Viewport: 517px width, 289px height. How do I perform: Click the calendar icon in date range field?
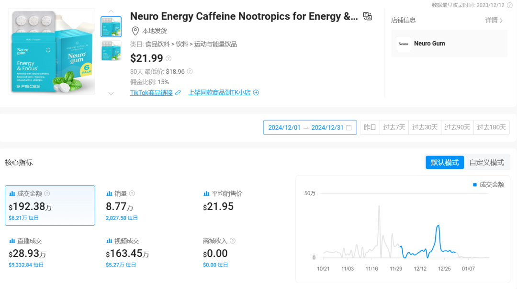coord(349,128)
